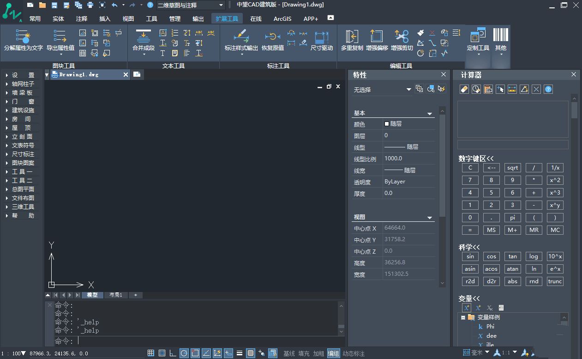Click the 增强剪切 scissors icon
Screen dimensions: 582x359
(402, 37)
